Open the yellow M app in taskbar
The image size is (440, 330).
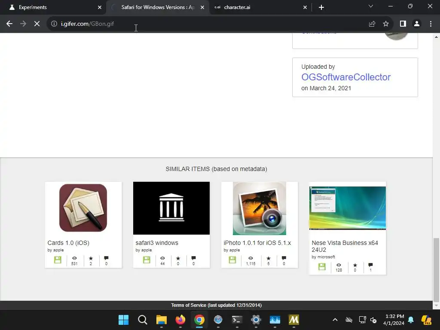tap(294, 320)
